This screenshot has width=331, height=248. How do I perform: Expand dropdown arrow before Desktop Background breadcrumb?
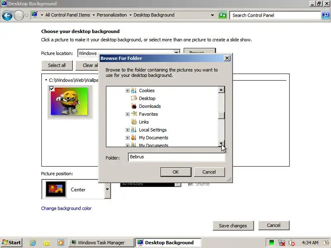[130, 15]
